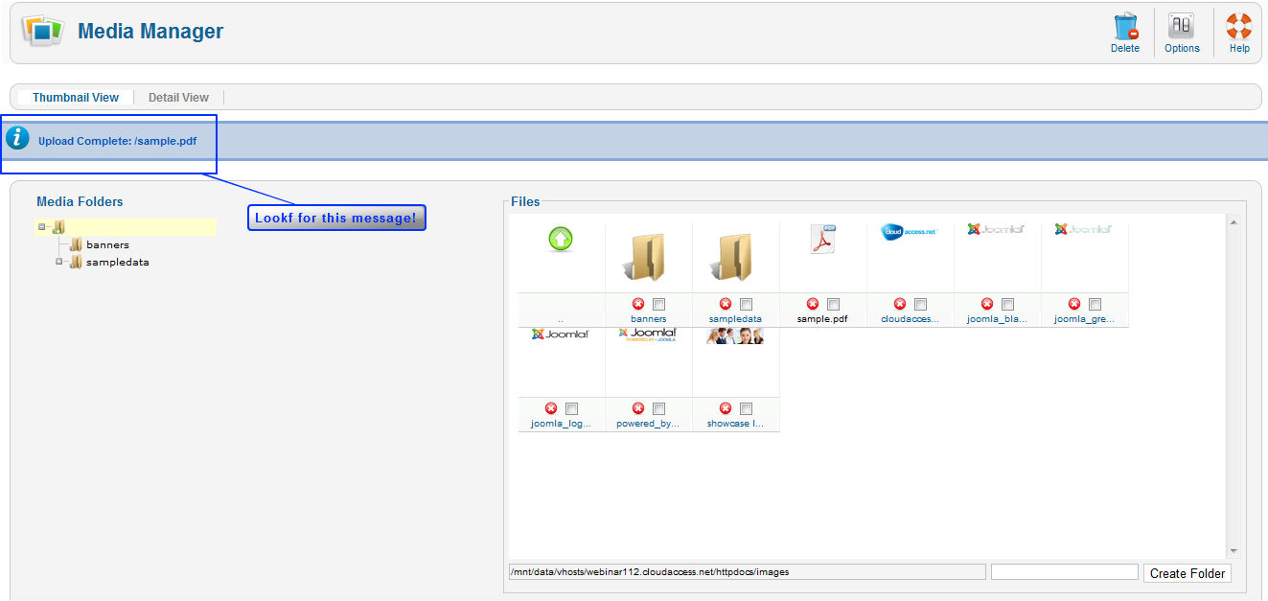Click the red delete icon for joomla_log image
This screenshot has height=601, width=1268.
click(x=551, y=408)
